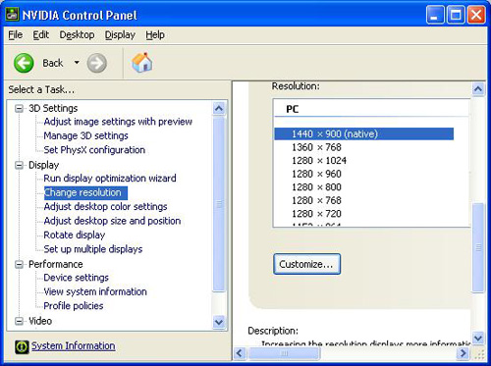
Task: Click right pane horizontal scroll right arrow
Action: (464, 353)
